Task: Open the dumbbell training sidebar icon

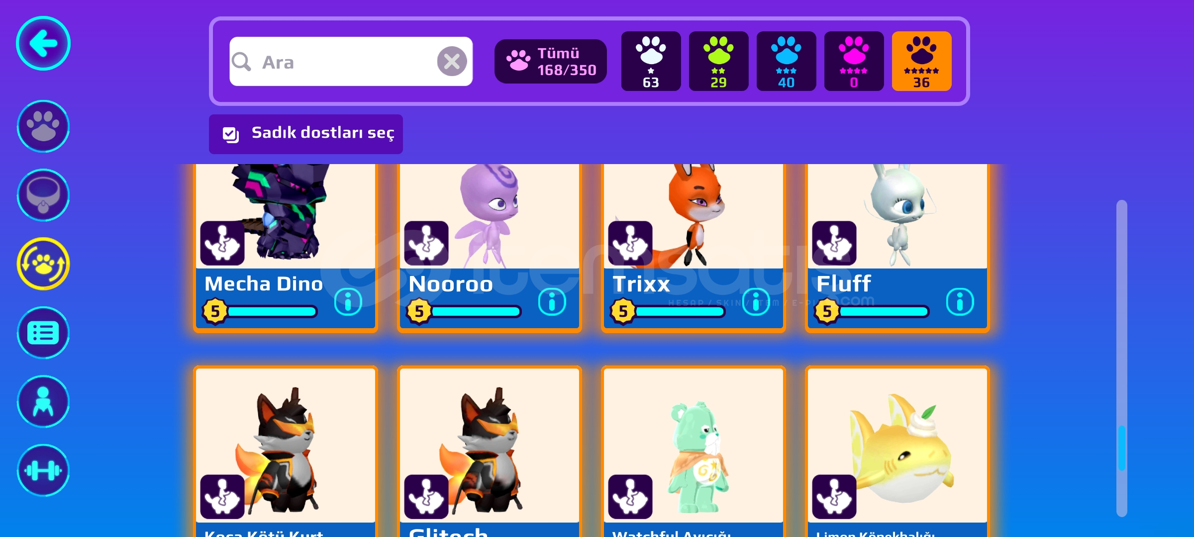Action: [x=43, y=470]
